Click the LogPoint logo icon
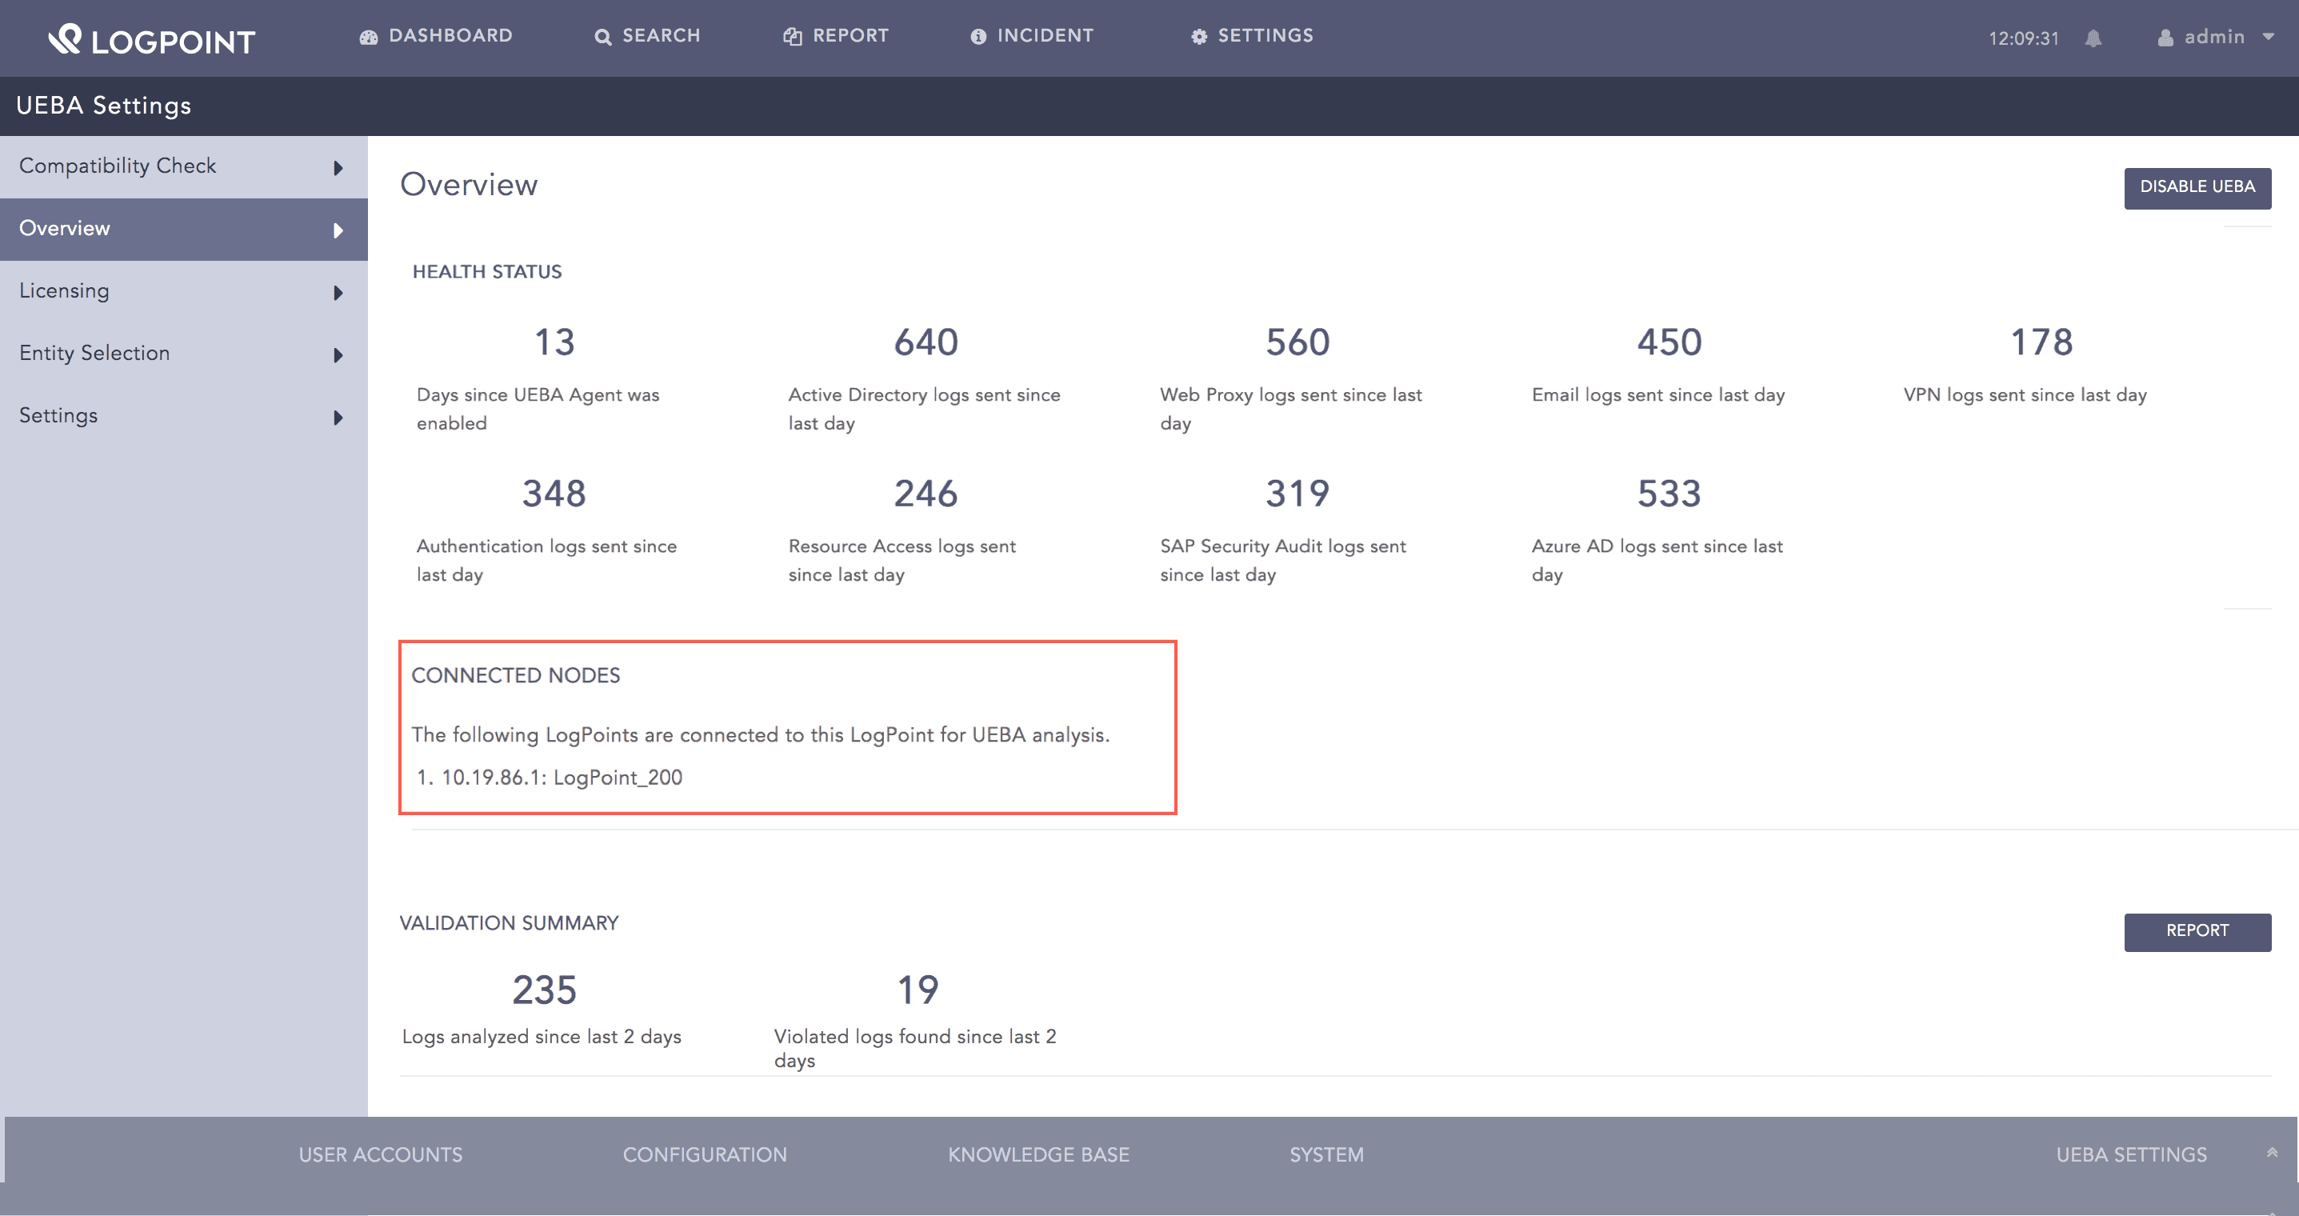 tap(65, 38)
